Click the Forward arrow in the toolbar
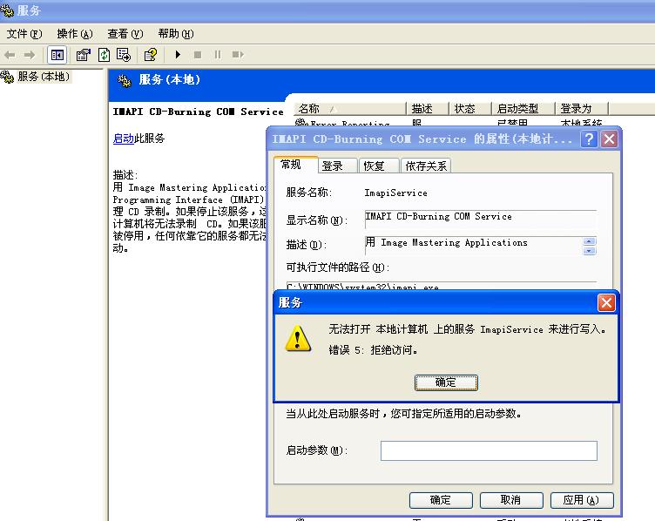The height and width of the screenshot is (521, 655). click(30, 55)
